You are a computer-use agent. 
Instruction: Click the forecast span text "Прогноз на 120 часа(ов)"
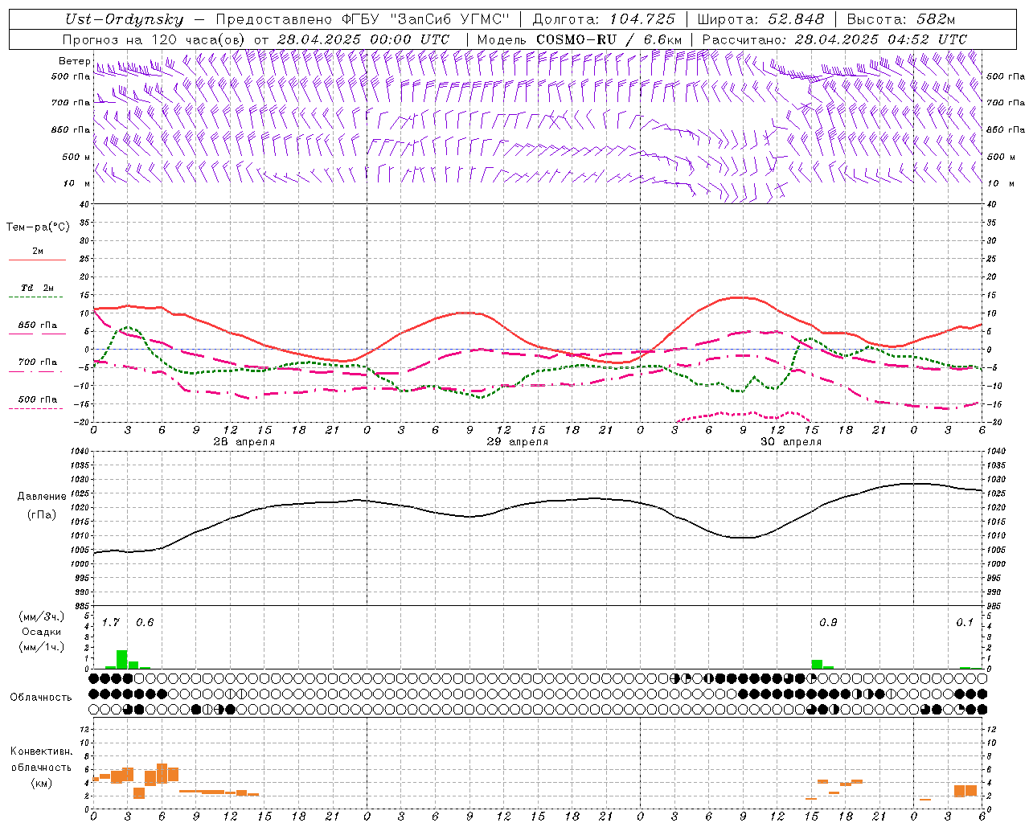click(x=154, y=39)
